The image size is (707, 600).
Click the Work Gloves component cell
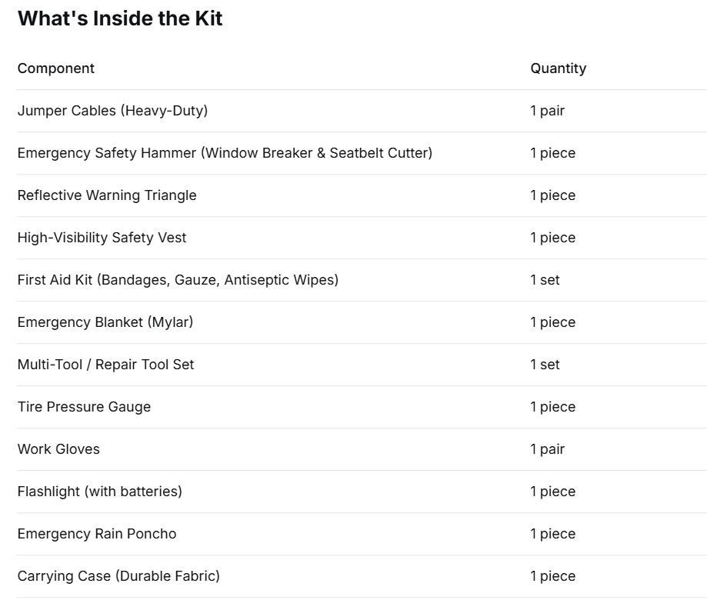click(x=58, y=449)
